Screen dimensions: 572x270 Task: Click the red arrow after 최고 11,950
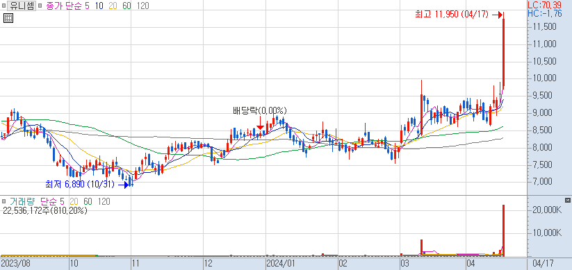[497, 15]
